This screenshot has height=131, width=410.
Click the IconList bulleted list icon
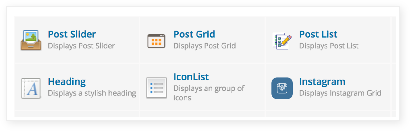point(156,88)
